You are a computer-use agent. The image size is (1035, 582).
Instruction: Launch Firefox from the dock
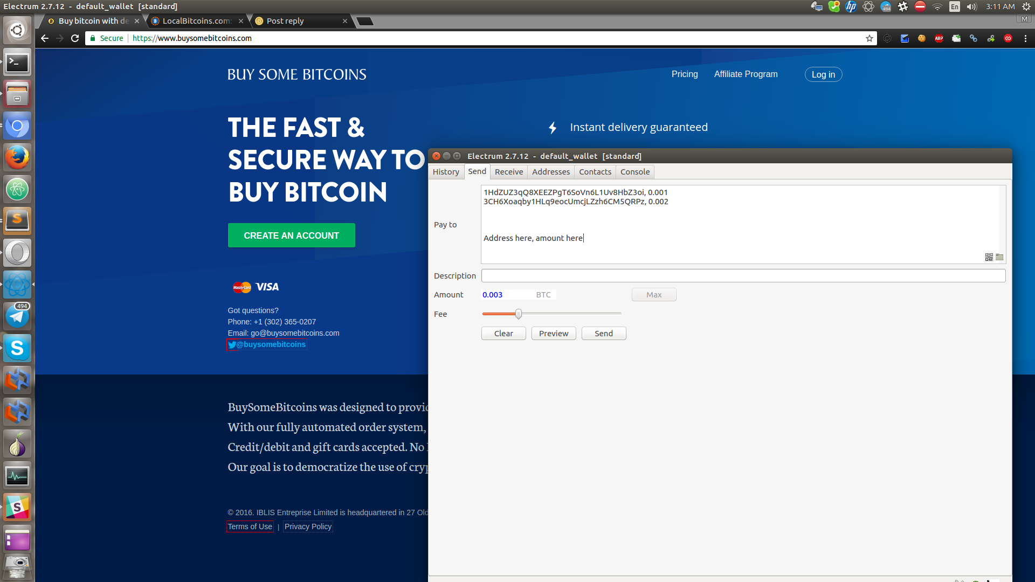(x=17, y=157)
